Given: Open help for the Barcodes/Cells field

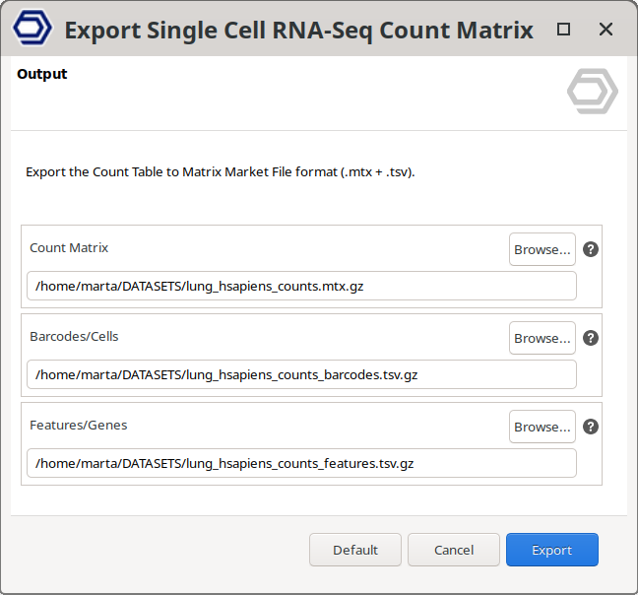Looking at the screenshot, I should (591, 338).
